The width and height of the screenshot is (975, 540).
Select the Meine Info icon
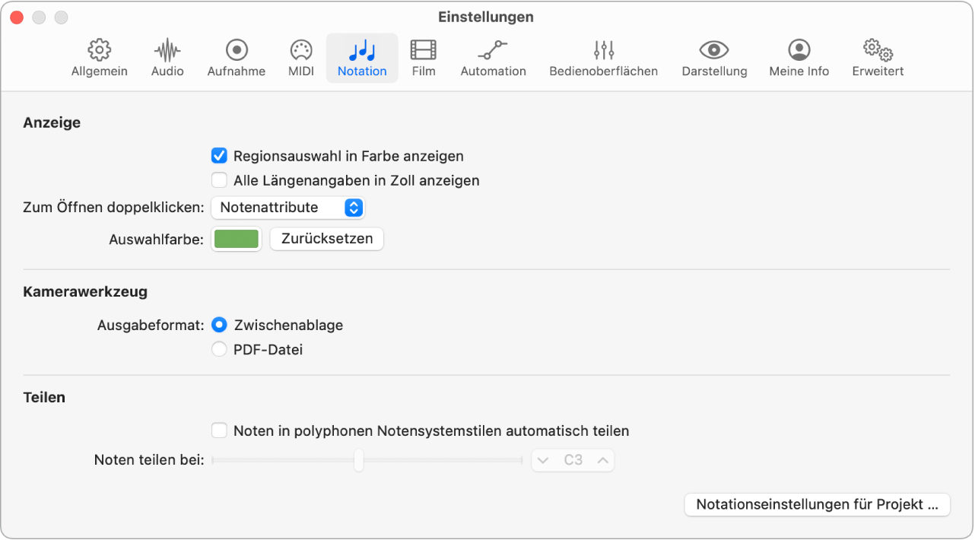pos(799,57)
